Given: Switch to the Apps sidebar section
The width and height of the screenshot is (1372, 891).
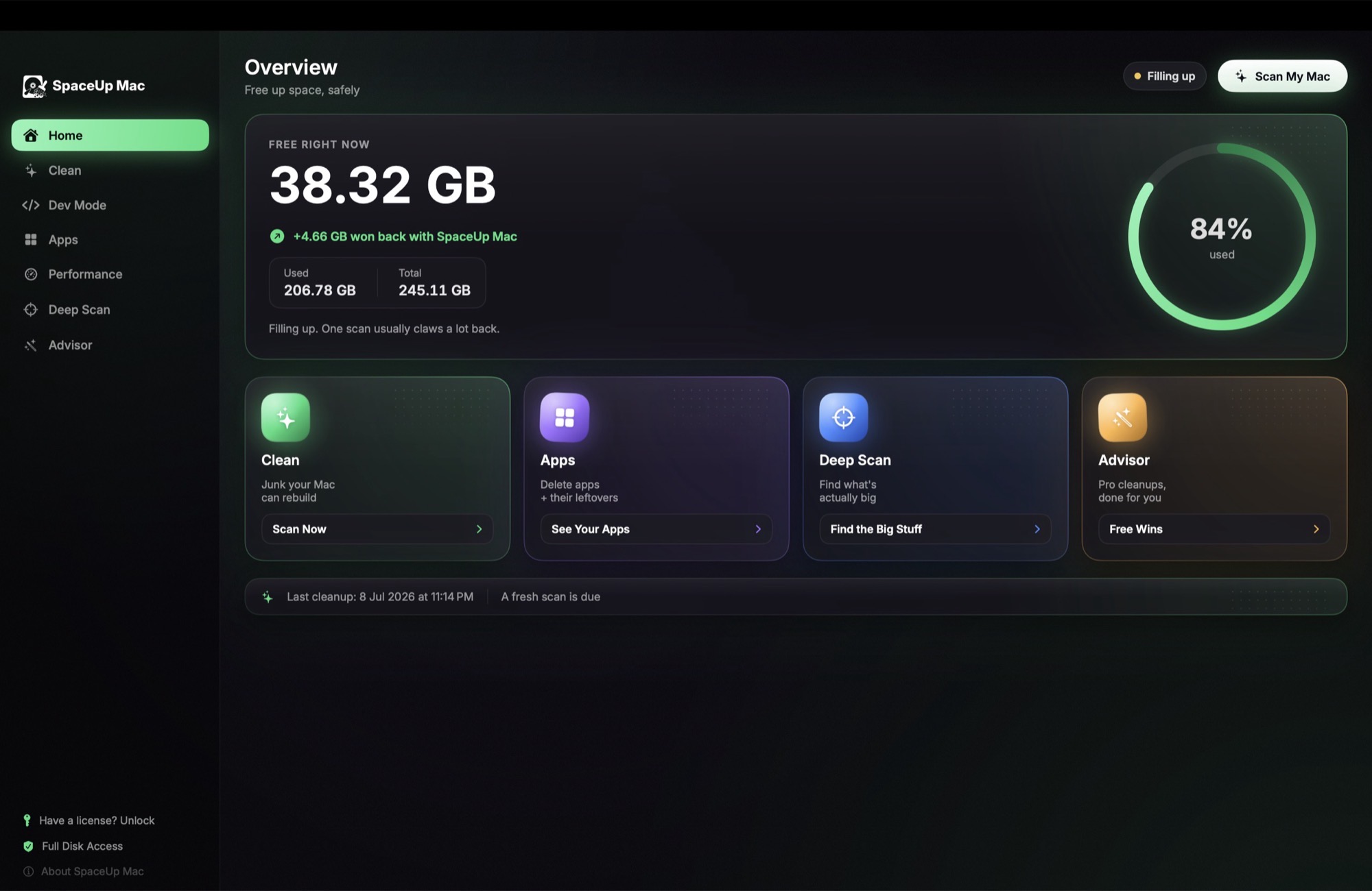Looking at the screenshot, I should [110, 240].
